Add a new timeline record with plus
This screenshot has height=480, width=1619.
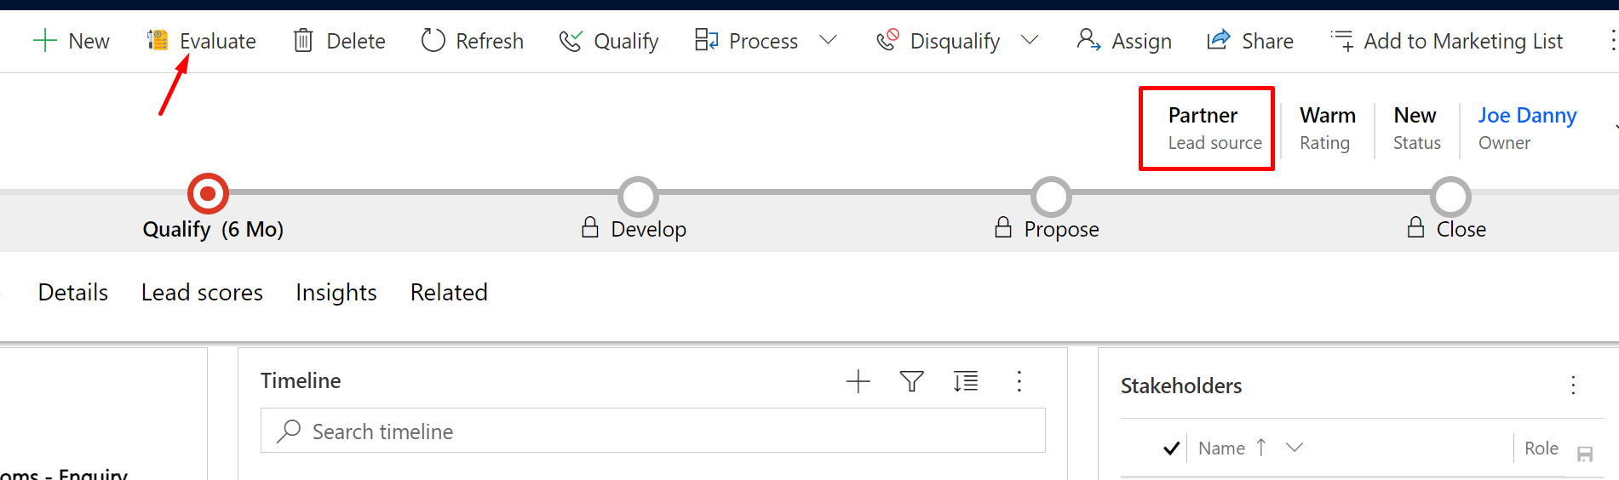pyautogui.click(x=858, y=381)
